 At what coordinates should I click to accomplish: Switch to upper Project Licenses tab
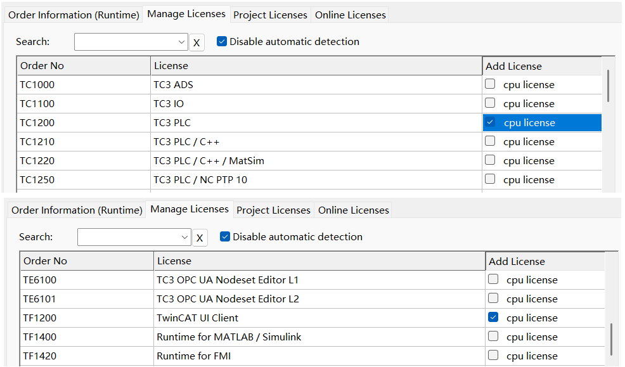click(x=270, y=15)
